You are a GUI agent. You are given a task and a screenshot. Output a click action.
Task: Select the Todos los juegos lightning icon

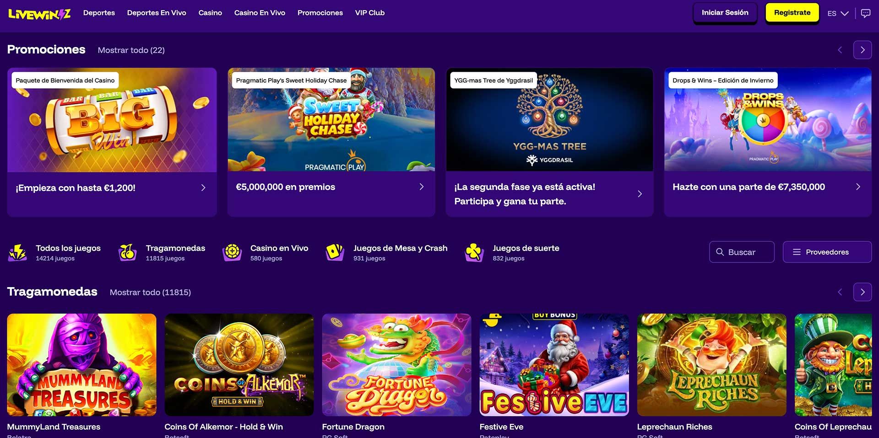(x=17, y=252)
